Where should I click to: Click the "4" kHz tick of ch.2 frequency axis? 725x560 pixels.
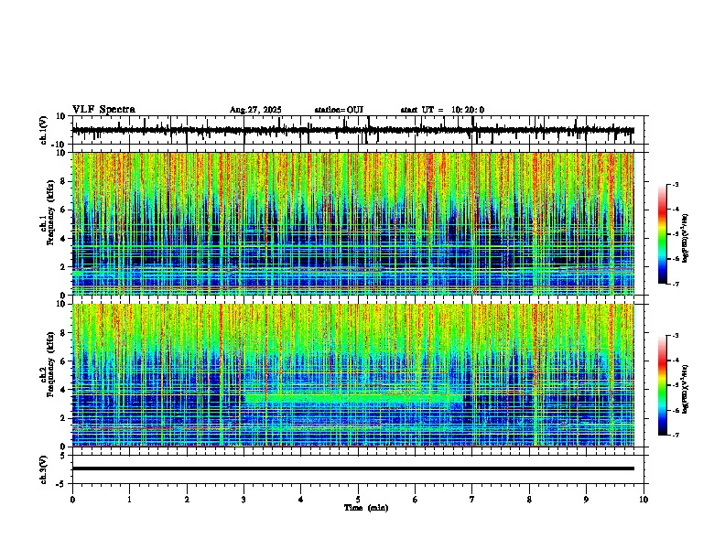(64, 390)
